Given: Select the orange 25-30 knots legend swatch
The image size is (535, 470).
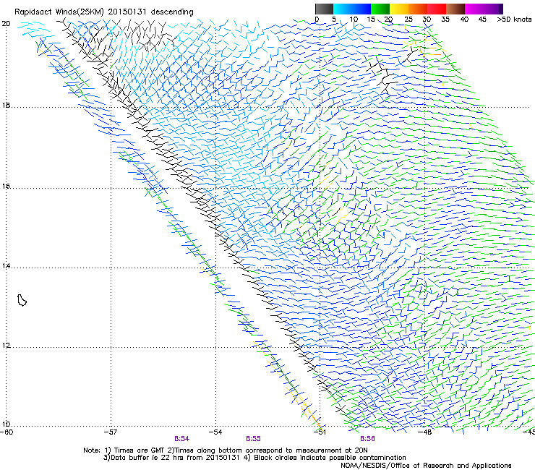Looking at the screenshot, I should [418, 9].
